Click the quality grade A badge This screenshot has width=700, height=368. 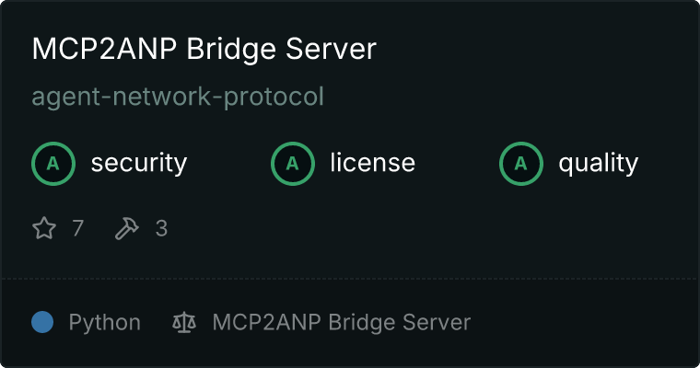(x=521, y=164)
